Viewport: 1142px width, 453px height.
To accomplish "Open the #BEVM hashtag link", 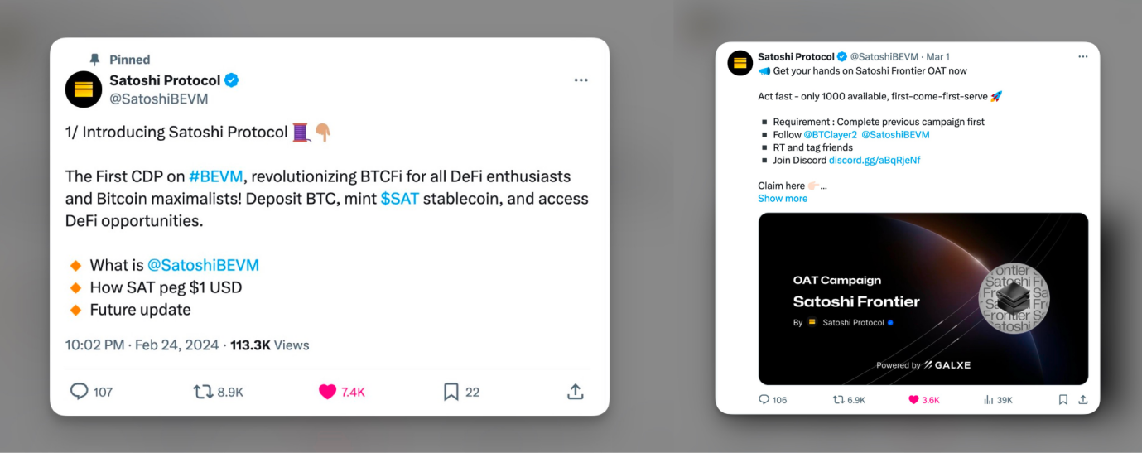I will click(x=215, y=176).
